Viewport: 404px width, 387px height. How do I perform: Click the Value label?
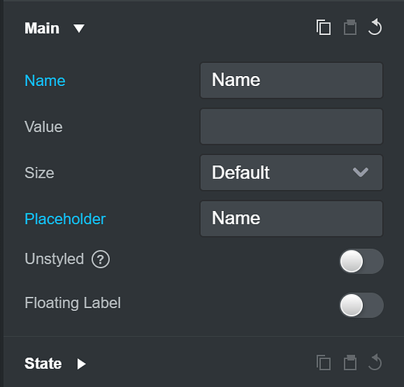tap(43, 126)
